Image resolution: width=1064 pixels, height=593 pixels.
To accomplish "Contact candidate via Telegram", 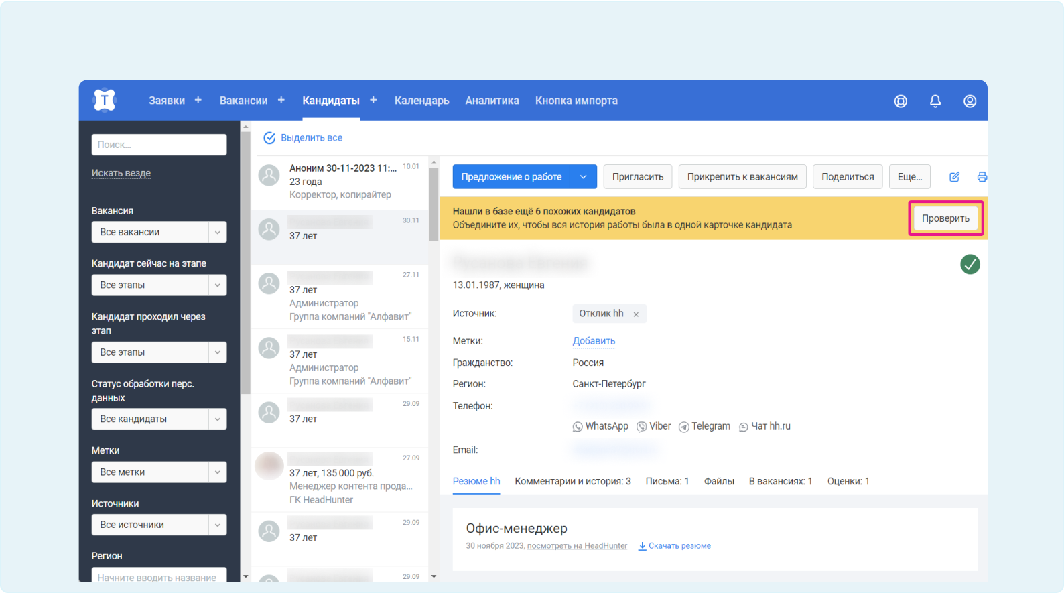I will point(704,426).
